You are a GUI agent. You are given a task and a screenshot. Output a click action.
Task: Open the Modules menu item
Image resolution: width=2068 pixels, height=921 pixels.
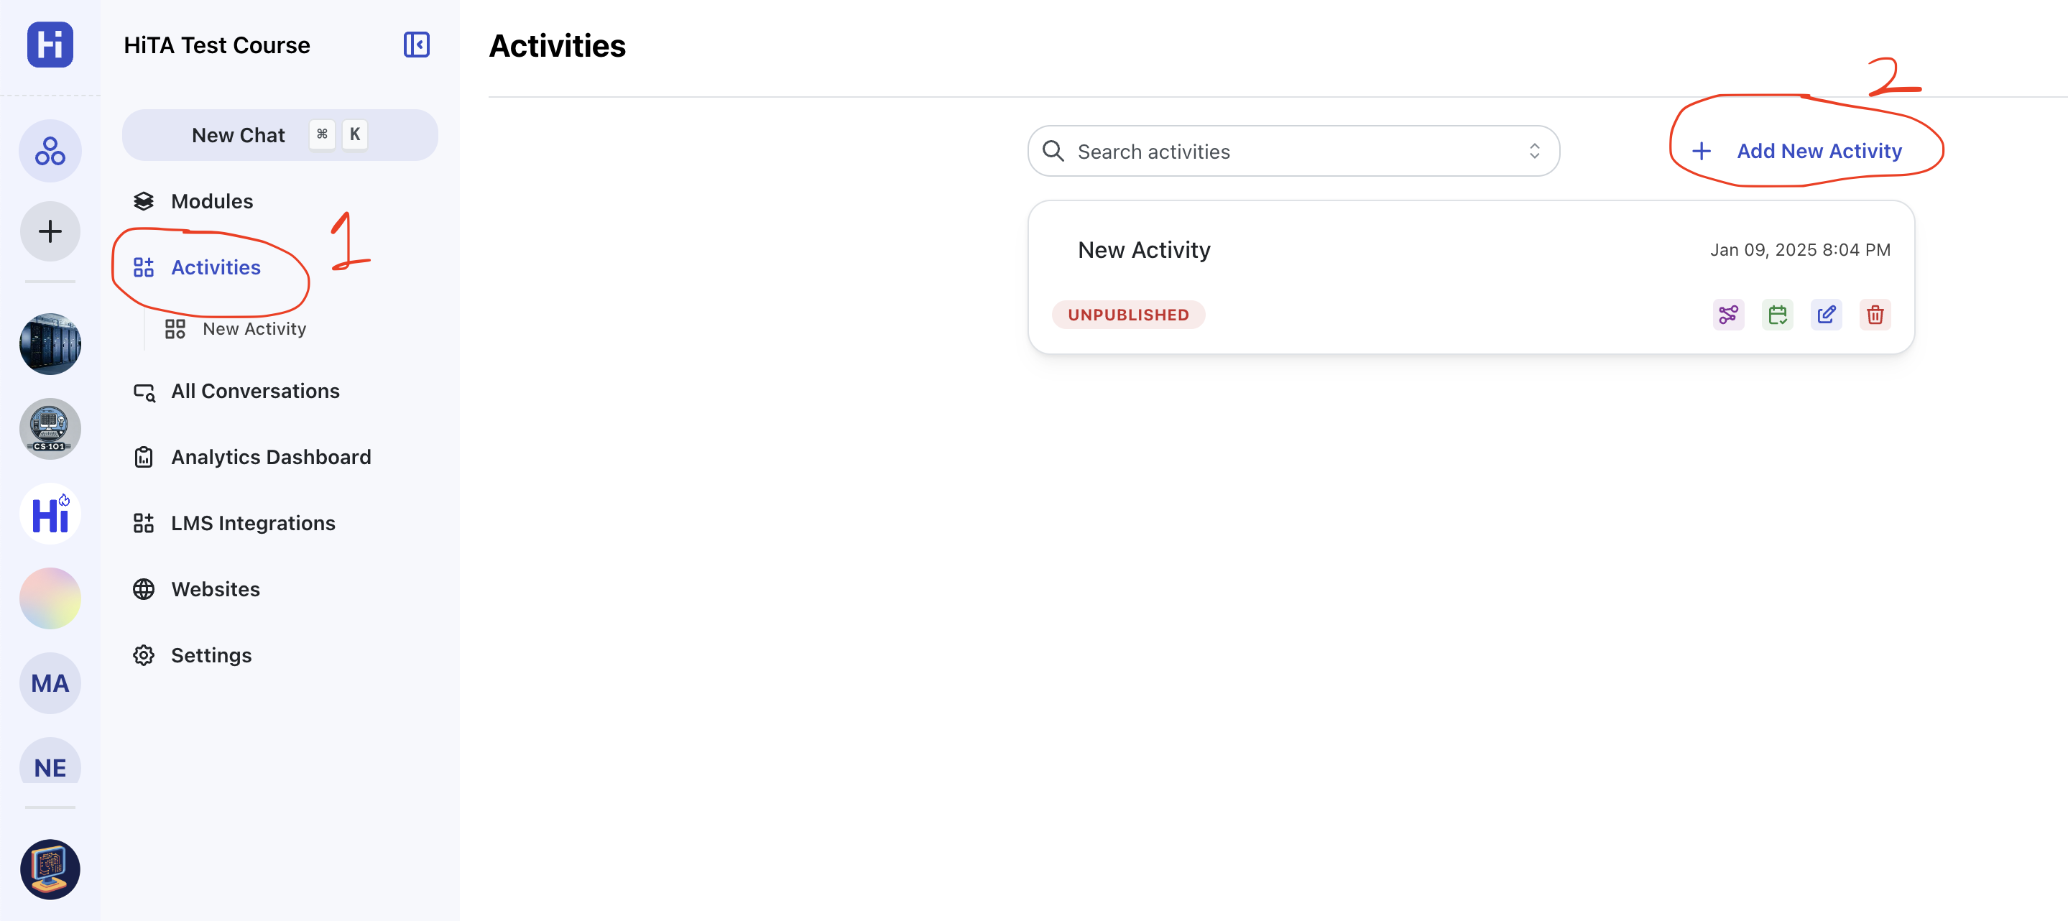click(212, 202)
